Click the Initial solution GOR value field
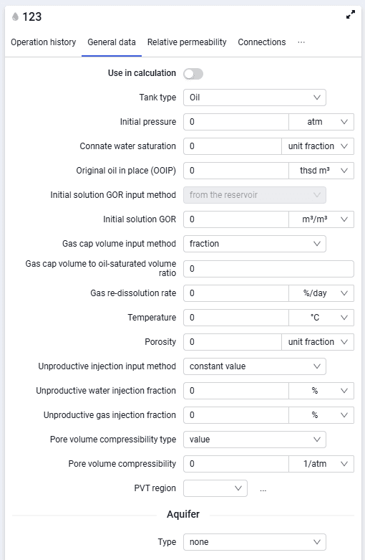Screen dimensions: 365x560 tap(236, 219)
